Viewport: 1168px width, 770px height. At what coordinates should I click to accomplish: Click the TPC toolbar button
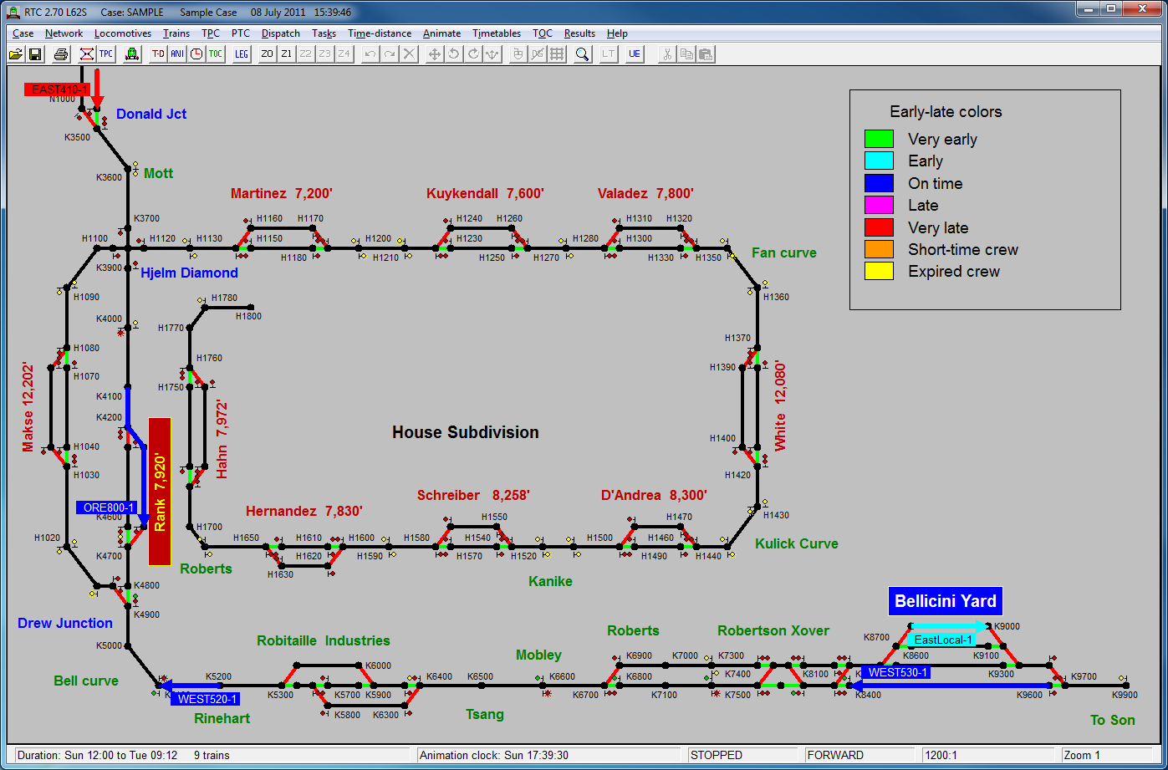(106, 54)
